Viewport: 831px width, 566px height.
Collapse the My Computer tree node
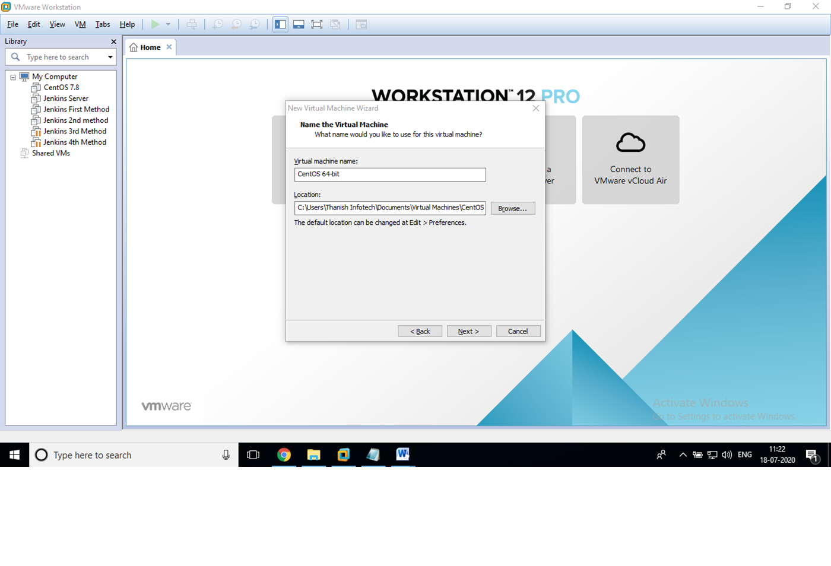pyautogui.click(x=12, y=76)
